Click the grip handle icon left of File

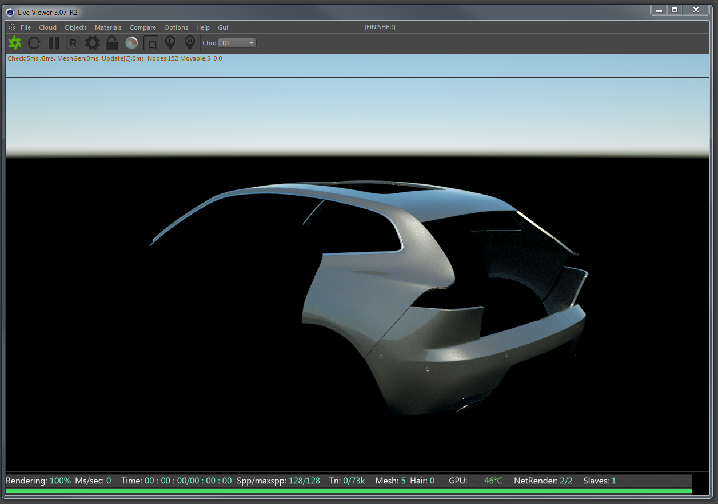click(x=12, y=27)
